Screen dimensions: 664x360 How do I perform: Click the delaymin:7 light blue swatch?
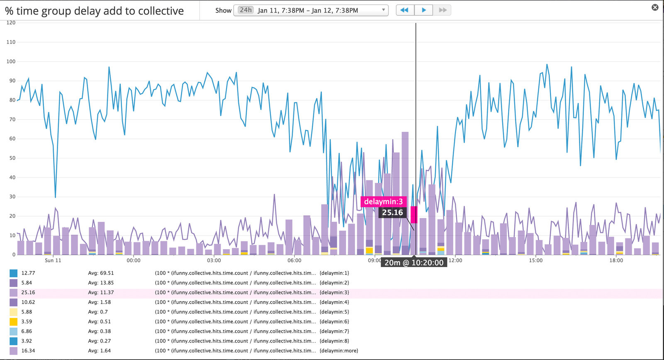[14, 331]
